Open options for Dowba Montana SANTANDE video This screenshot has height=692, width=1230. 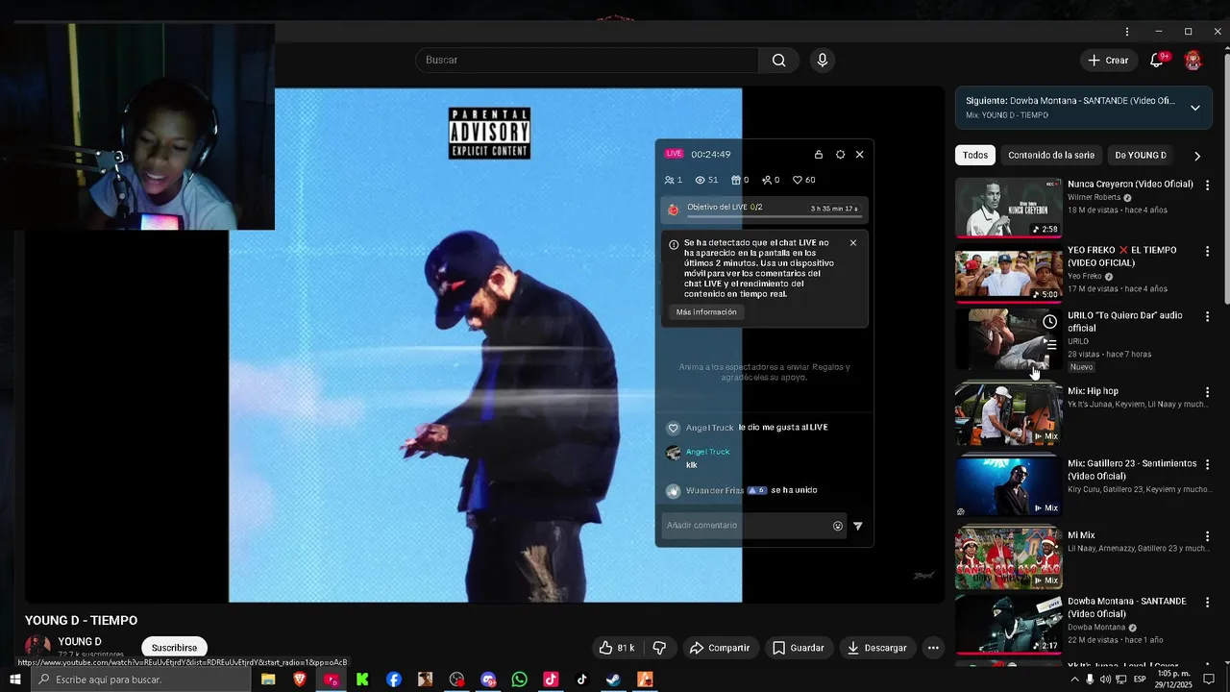[x=1208, y=603]
